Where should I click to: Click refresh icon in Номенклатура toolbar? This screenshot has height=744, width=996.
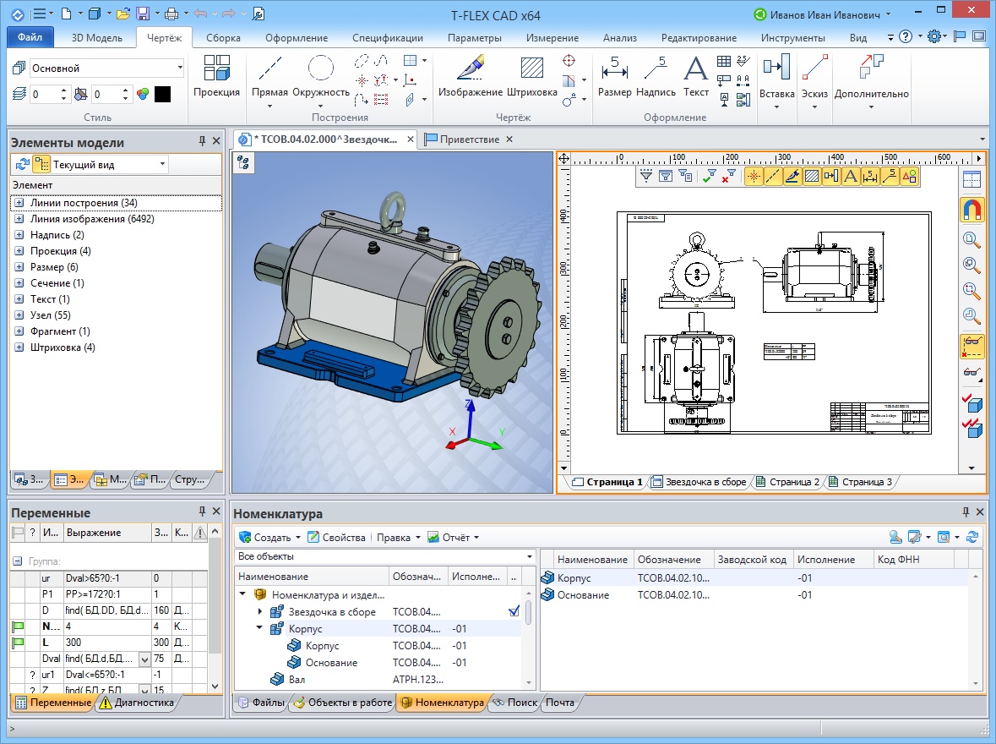(x=972, y=538)
